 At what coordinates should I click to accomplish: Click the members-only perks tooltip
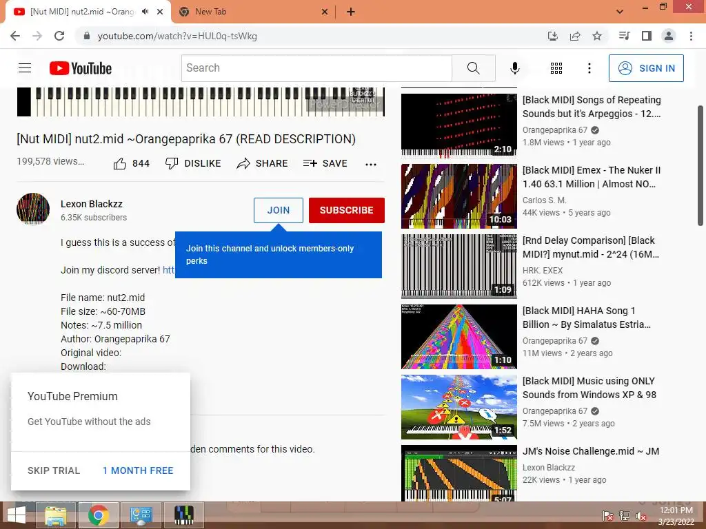point(279,255)
